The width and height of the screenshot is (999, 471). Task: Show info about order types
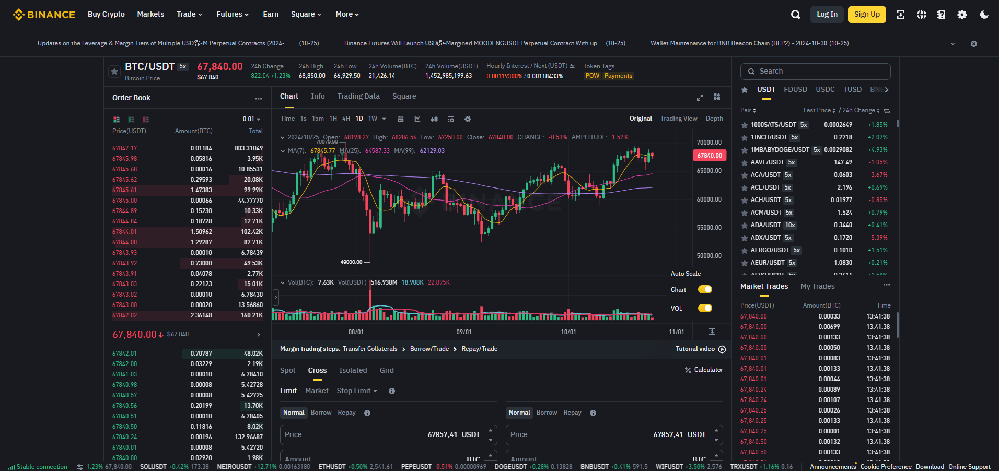coord(392,391)
